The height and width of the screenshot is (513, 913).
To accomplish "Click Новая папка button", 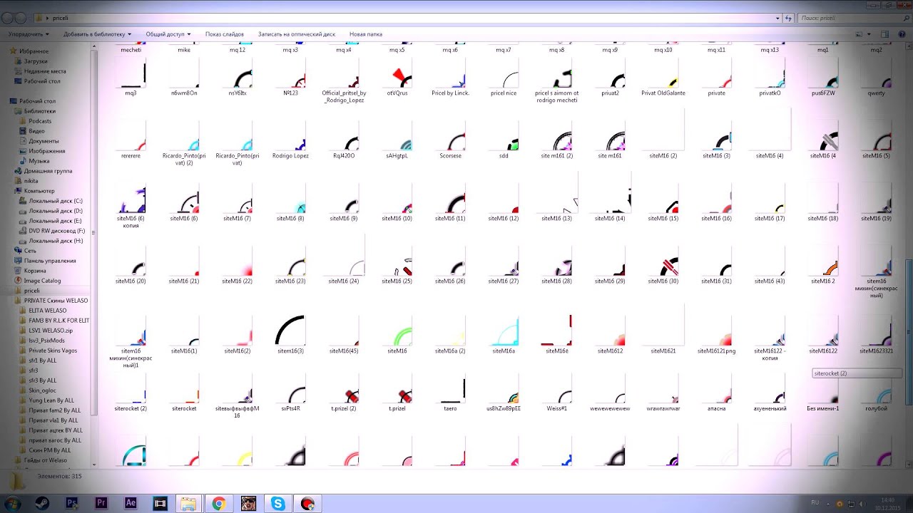I will pyautogui.click(x=366, y=34).
